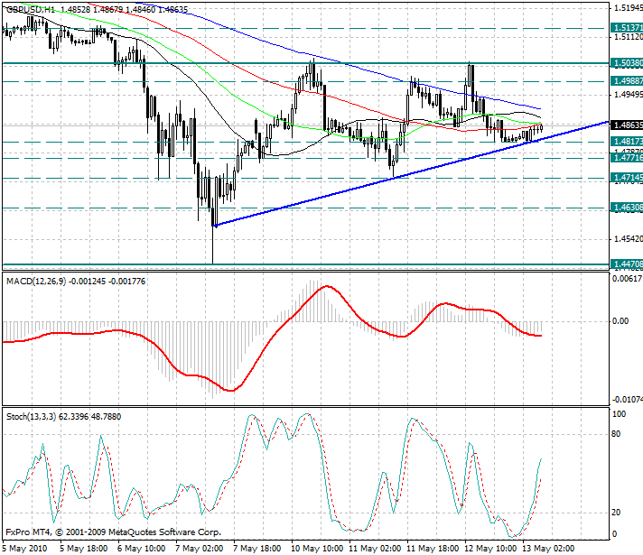Click the 1.4949 price scale value

pos(628,95)
